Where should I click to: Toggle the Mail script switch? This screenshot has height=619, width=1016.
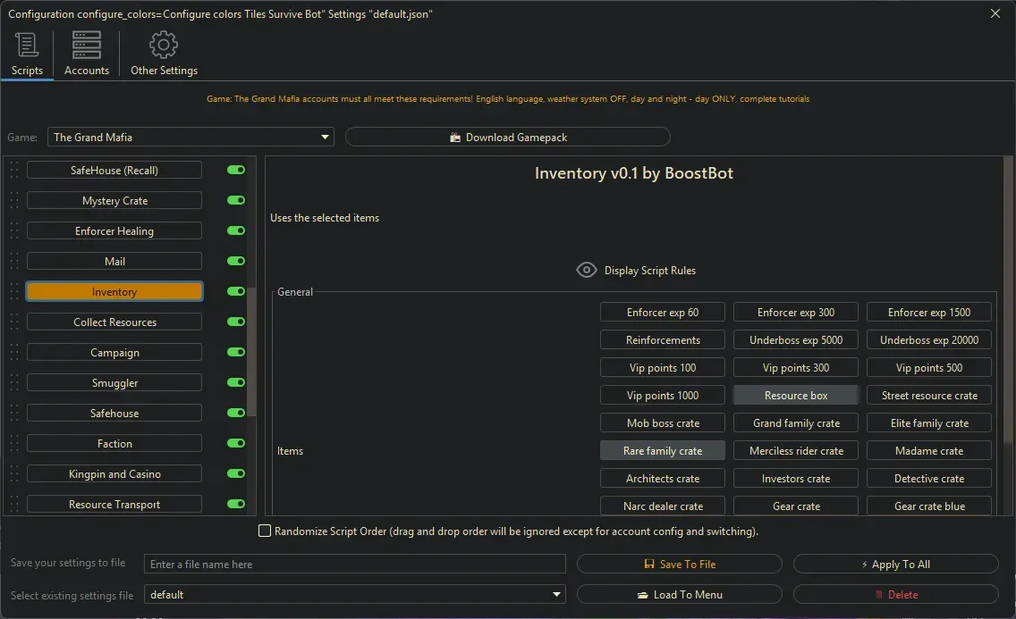click(236, 262)
